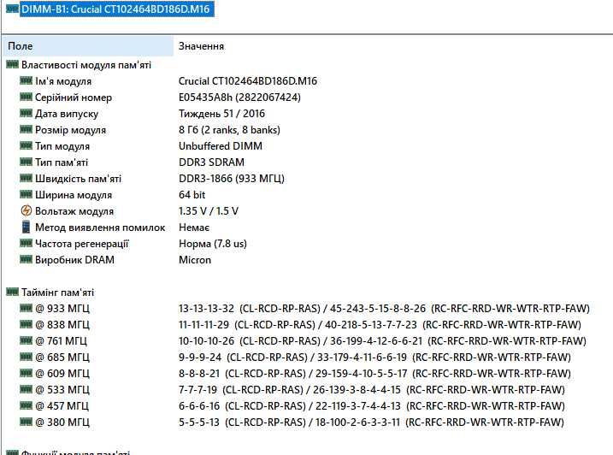Select the @ 533 МГЦ timing row
The image size is (613, 455).
point(62,390)
